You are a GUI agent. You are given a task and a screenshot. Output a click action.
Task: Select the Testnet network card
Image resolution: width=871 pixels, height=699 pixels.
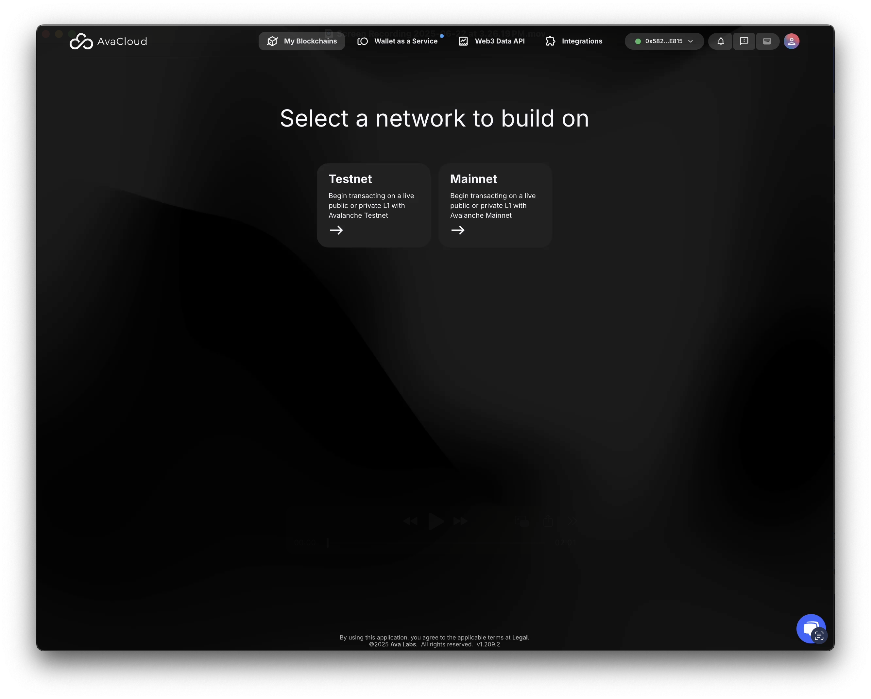coord(373,205)
